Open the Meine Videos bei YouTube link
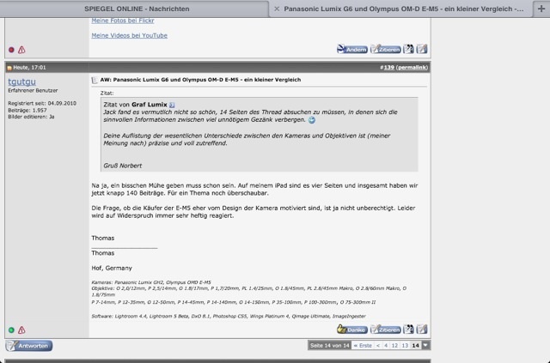 click(130, 35)
